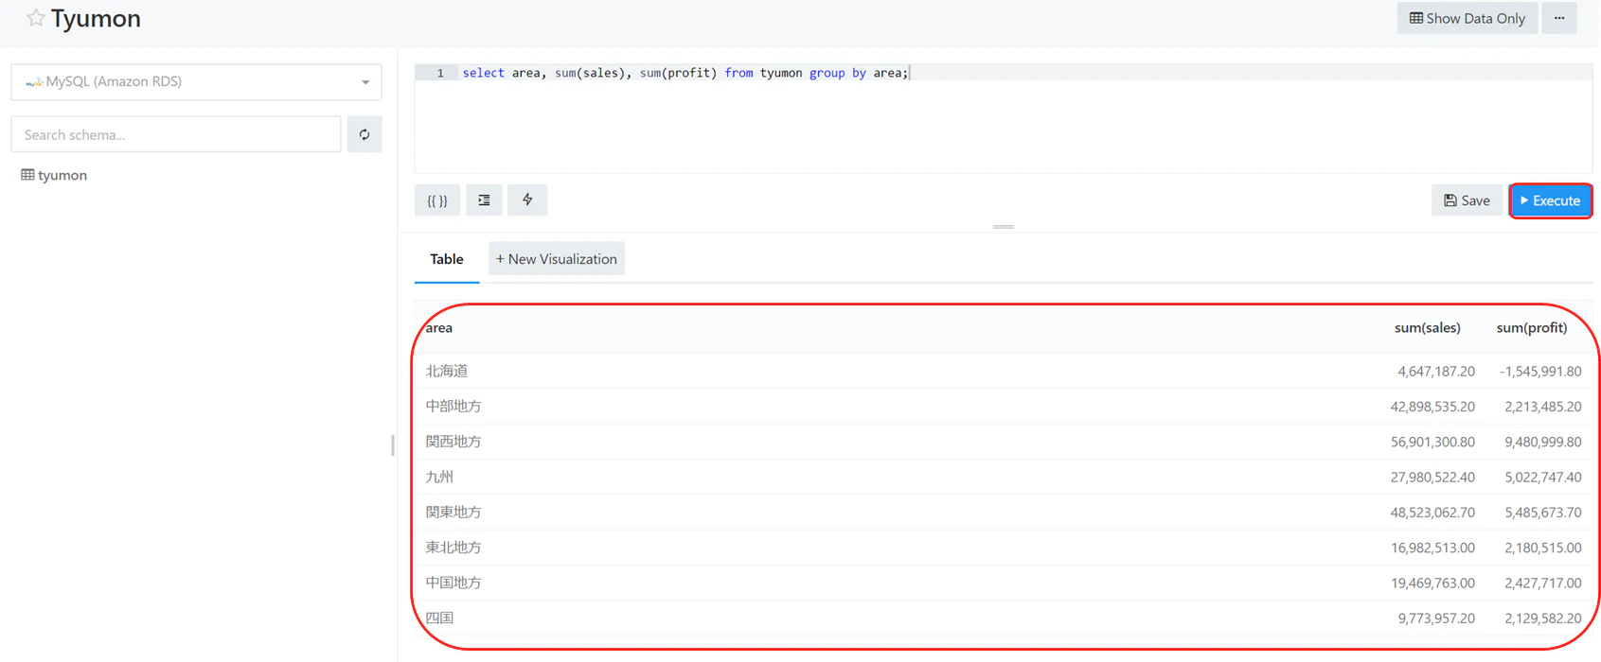Click the 関西地方 area cell
1601x662 pixels.
click(454, 442)
